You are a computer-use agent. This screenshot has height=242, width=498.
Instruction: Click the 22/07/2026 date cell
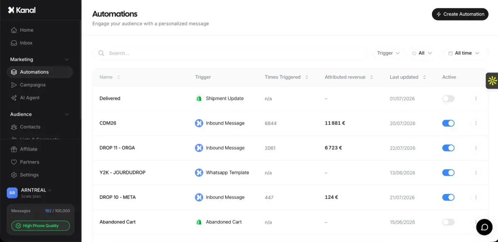[x=403, y=148]
